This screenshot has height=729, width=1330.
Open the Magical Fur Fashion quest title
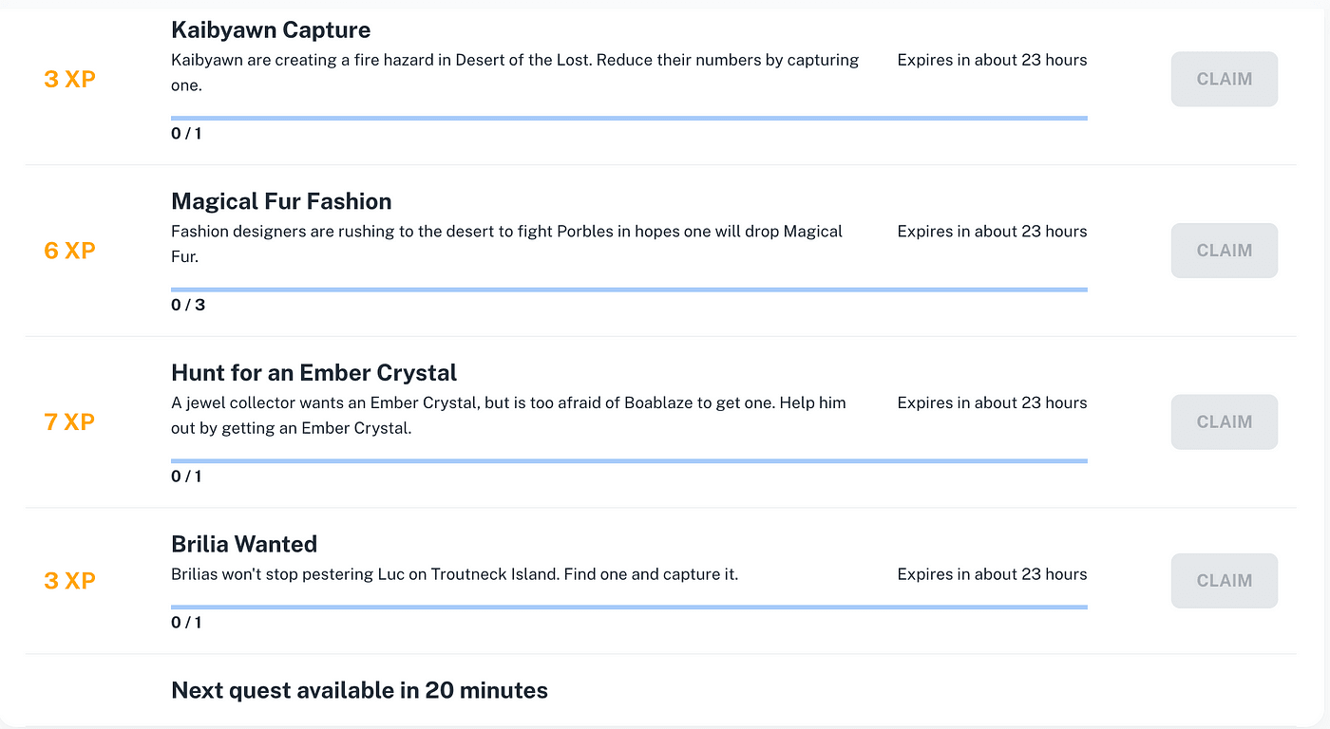point(281,201)
